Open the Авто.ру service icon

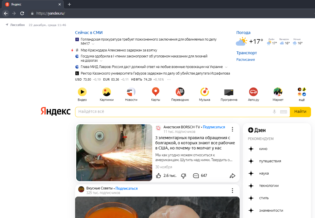(253, 92)
